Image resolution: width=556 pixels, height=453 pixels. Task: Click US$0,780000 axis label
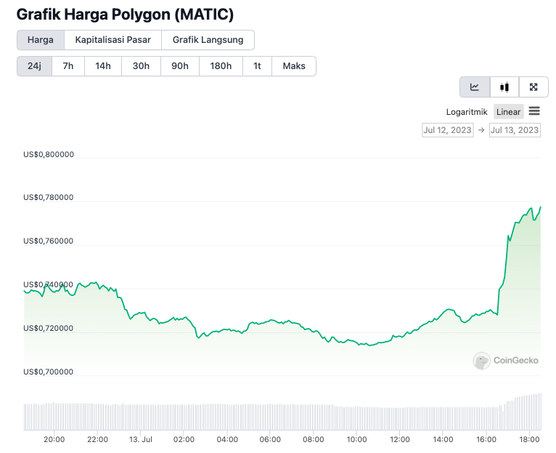49,197
